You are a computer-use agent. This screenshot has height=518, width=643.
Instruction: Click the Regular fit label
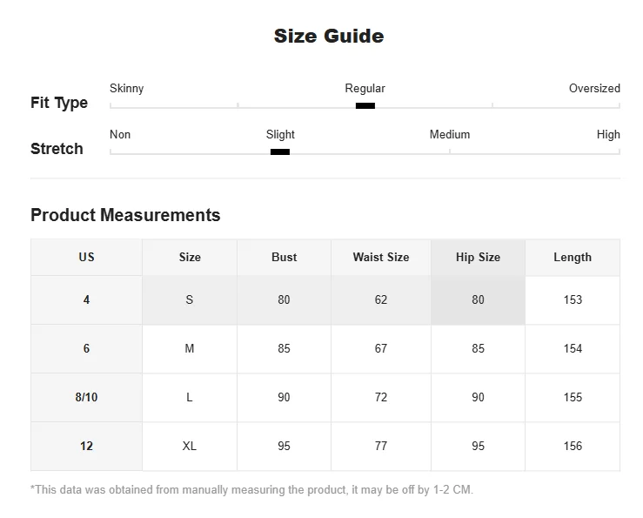coord(365,88)
